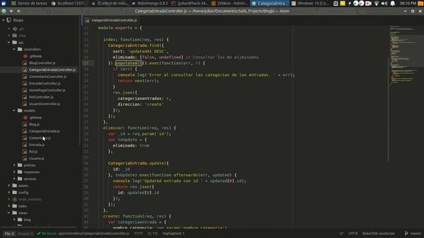
Task: Expand the node_modules folder
Action: click(x=9, y=199)
